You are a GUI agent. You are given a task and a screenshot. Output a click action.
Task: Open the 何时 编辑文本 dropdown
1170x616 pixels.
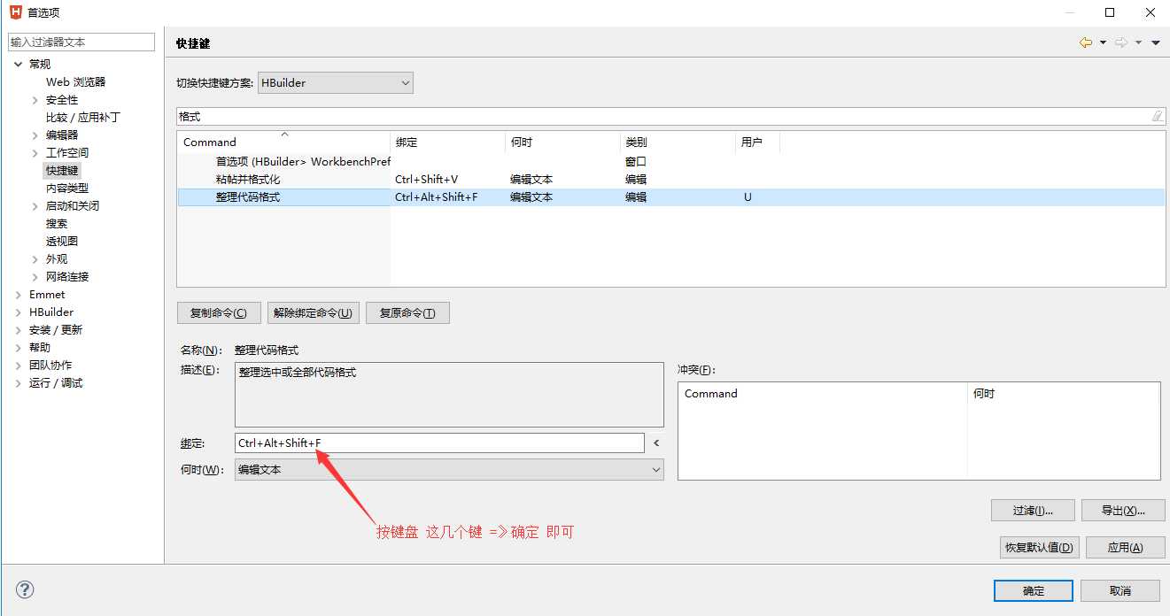click(x=449, y=470)
